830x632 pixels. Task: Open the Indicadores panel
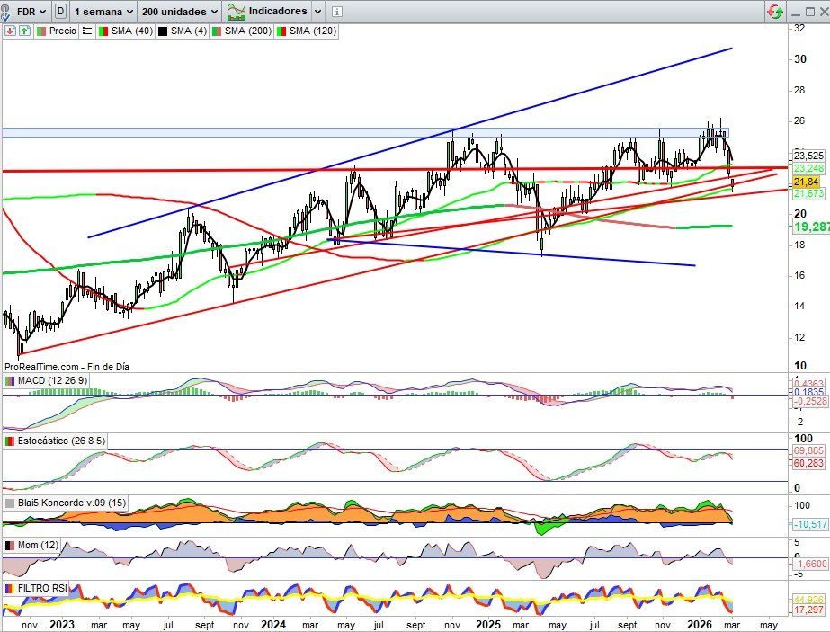267,11
